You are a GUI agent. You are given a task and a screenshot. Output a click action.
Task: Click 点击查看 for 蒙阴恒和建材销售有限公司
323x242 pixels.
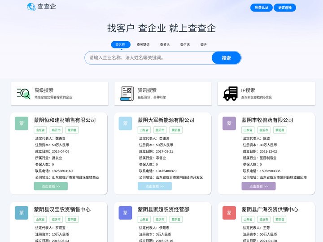(x=51, y=186)
